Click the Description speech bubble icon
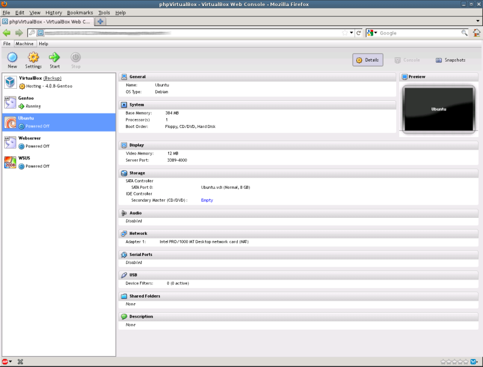483x367 pixels. [x=124, y=316]
